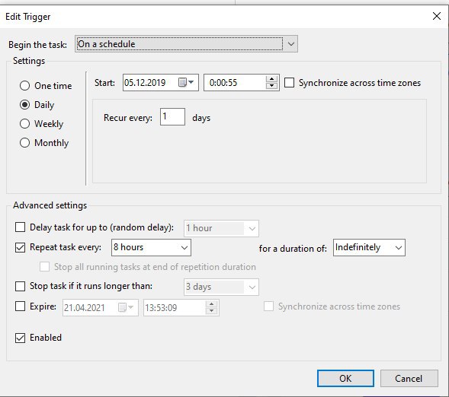Select the 'Begin the task:' label
The image size is (449, 397).
(x=37, y=45)
